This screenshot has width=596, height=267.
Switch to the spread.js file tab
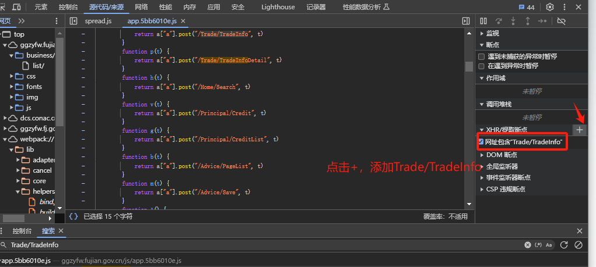(98, 21)
